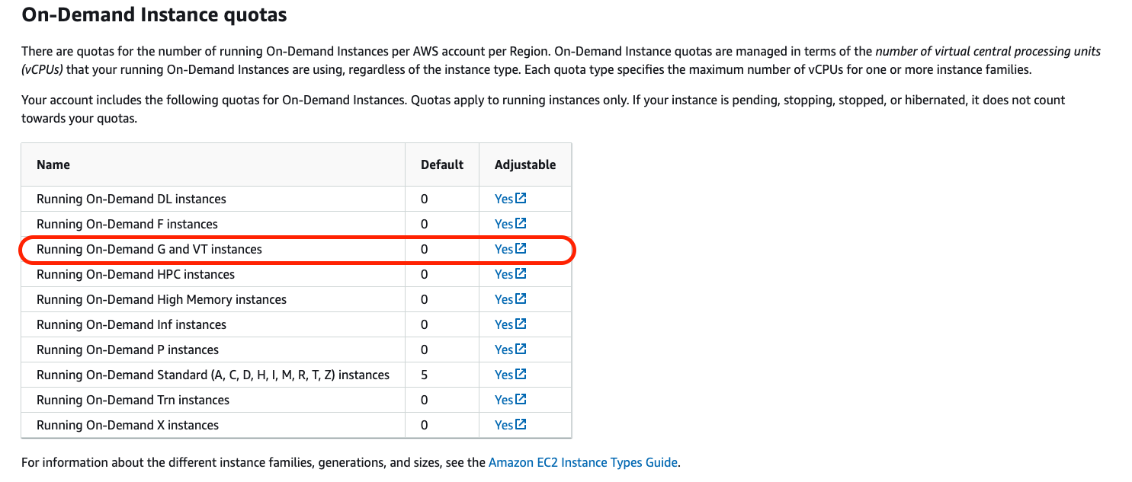Click external link icon in Trn instances row
The height and width of the screenshot is (482, 1132).
click(x=521, y=400)
